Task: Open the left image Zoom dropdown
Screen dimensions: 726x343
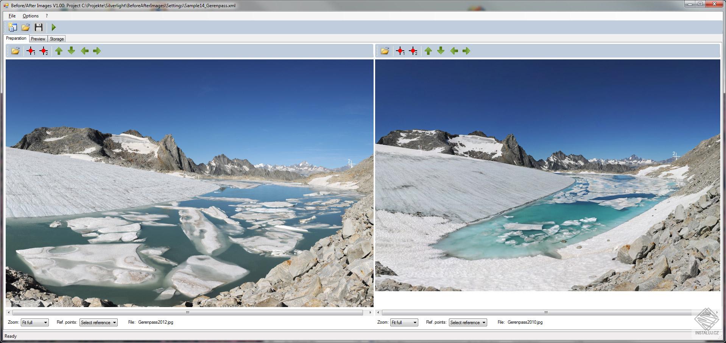Action: coord(34,322)
